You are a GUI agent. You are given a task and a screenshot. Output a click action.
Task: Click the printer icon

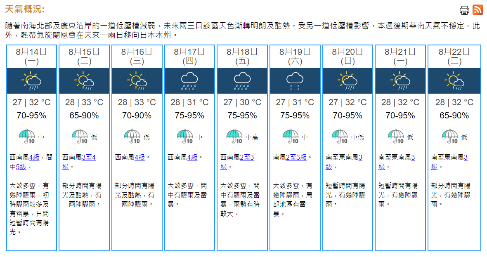464,10
